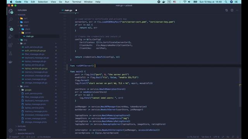This screenshot has height=139, width=248.
Task: Collapse the PCBOOK root folder
Action: tap(37, 15)
